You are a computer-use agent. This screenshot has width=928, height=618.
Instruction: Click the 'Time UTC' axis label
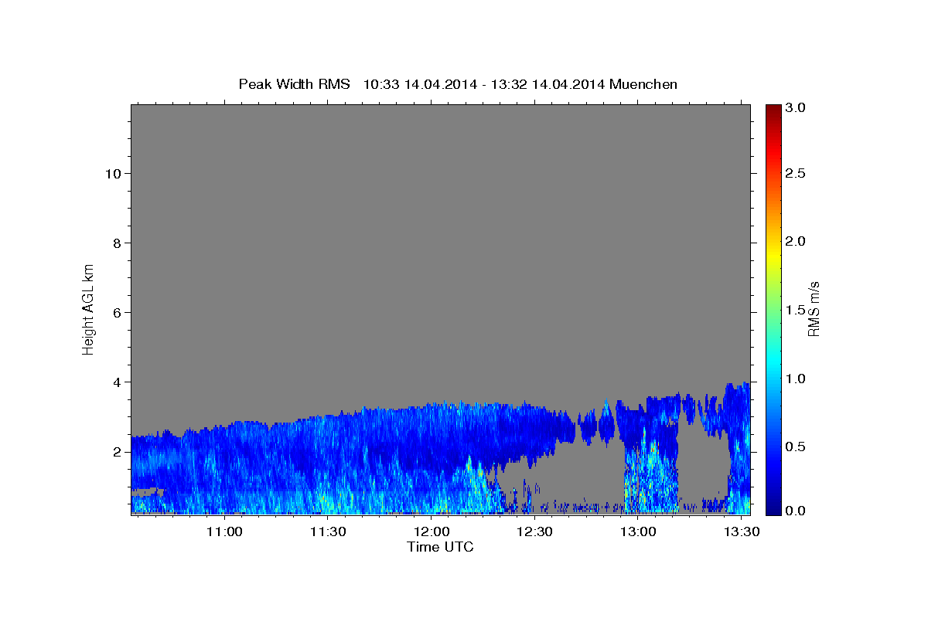440,548
